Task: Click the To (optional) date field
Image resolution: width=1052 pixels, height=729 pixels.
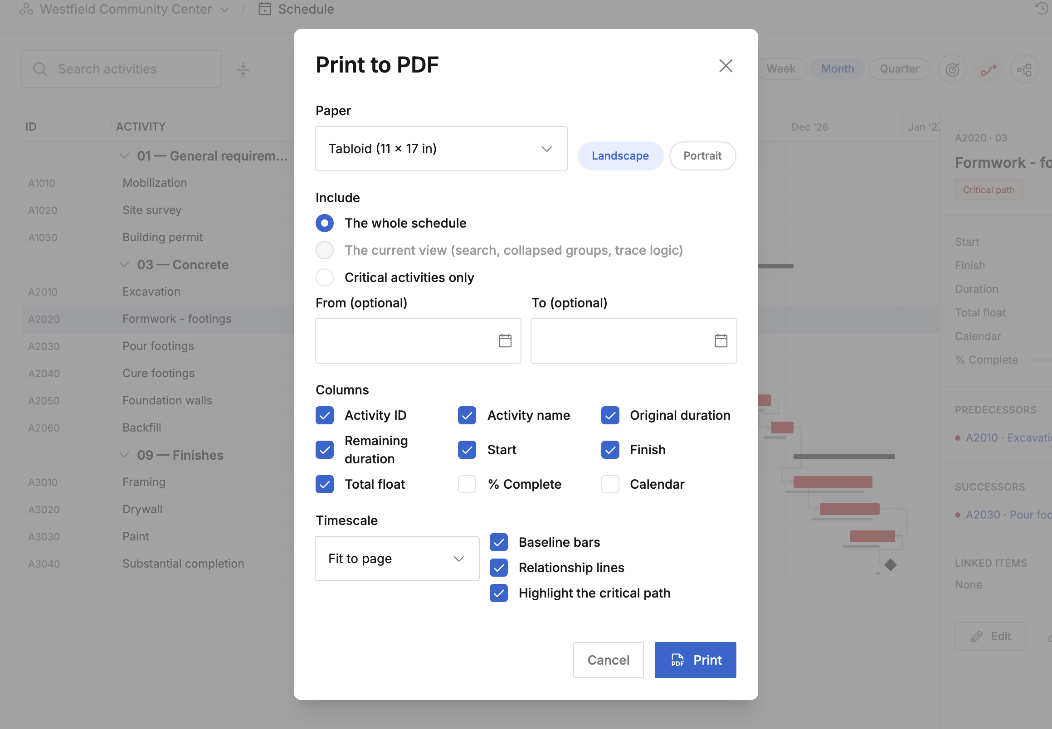Action: [x=633, y=341]
